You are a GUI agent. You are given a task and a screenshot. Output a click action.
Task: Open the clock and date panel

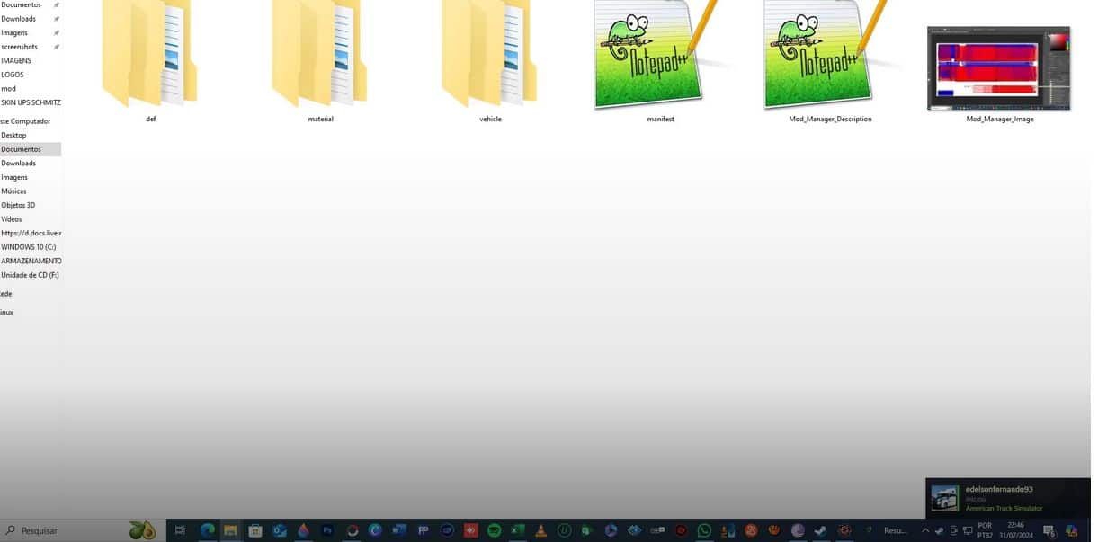coord(1016,530)
